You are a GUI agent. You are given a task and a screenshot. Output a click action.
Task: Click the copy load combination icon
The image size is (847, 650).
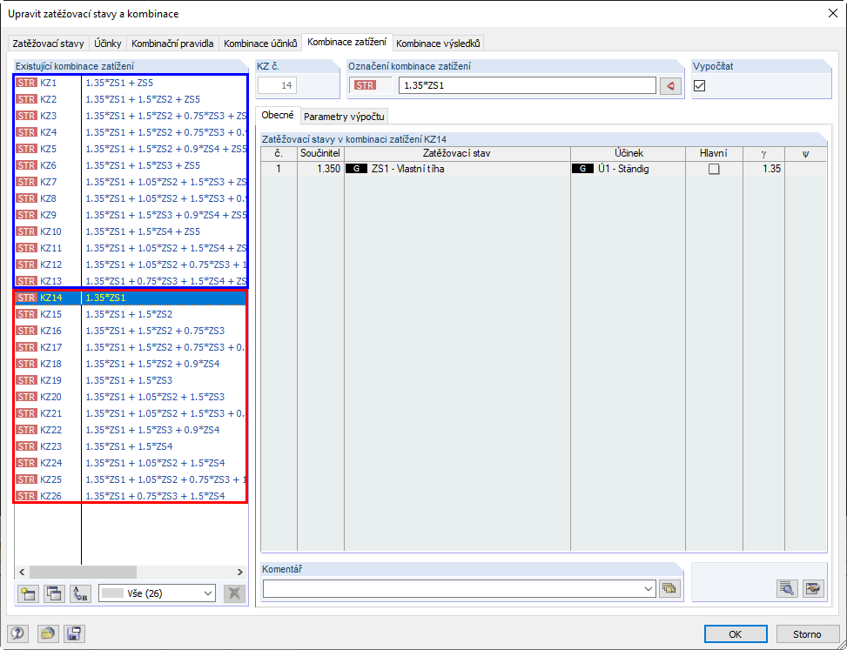(53, 593)
